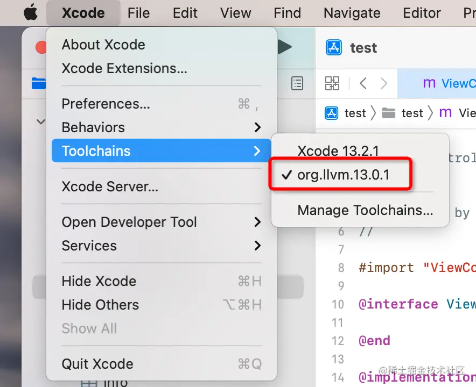
Task: Click the Run (play) button
Action: 285,47
